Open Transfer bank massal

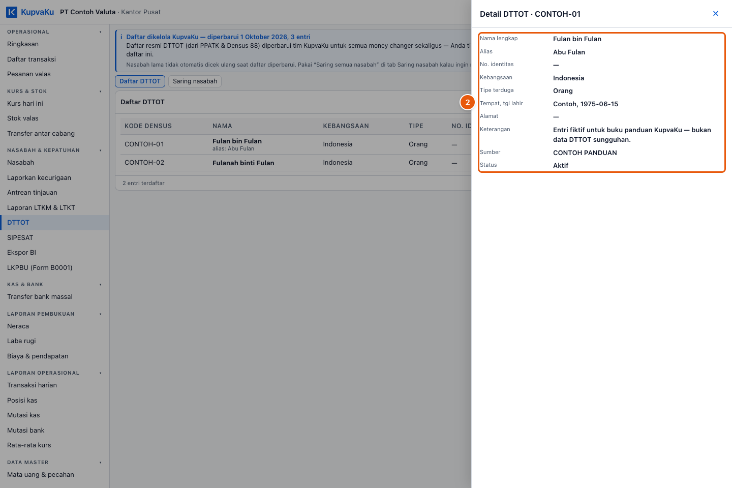coord(54,297)
